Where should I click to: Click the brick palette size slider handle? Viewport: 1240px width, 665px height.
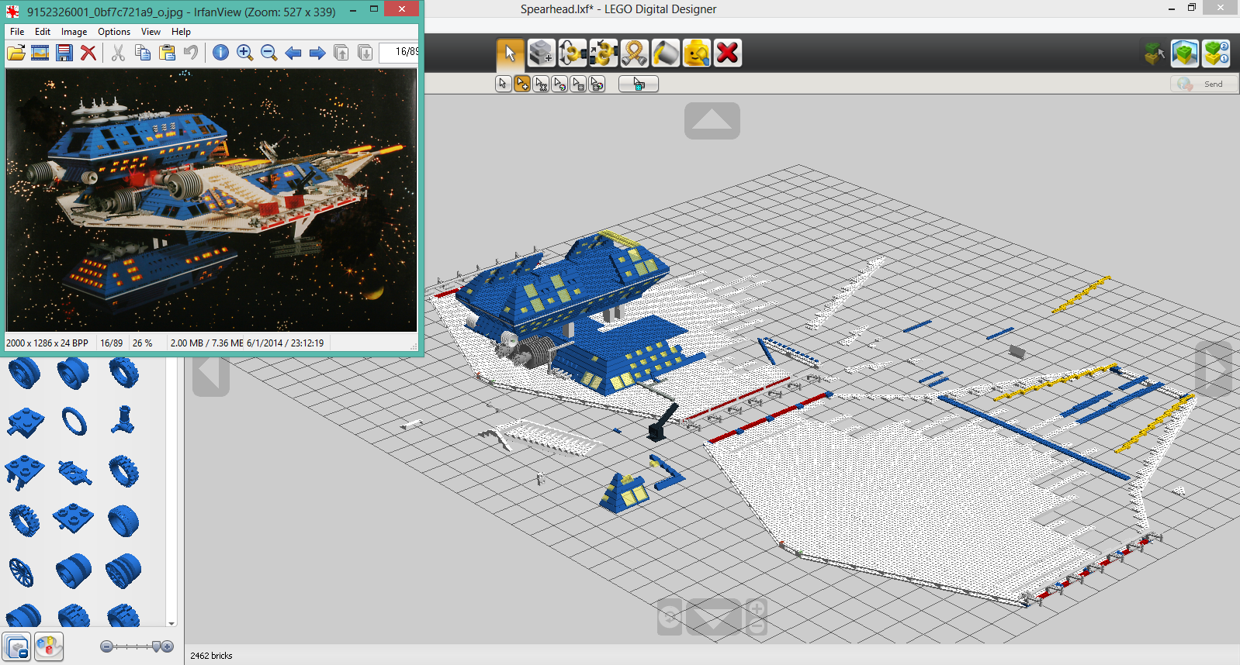click(158, 646)
